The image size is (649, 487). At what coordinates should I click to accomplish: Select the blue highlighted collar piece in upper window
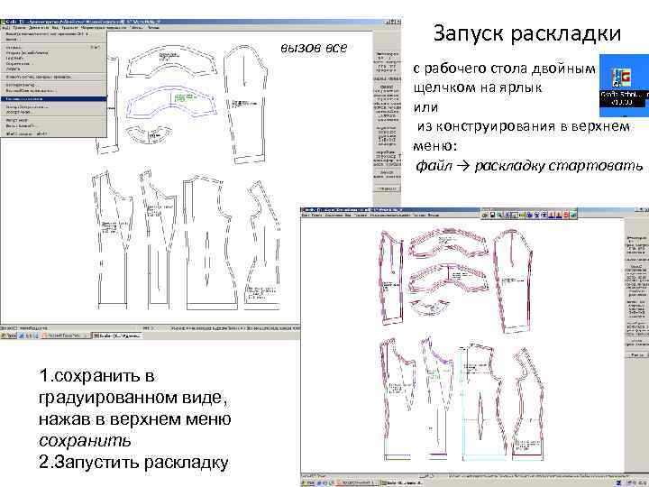coord(170,102)
